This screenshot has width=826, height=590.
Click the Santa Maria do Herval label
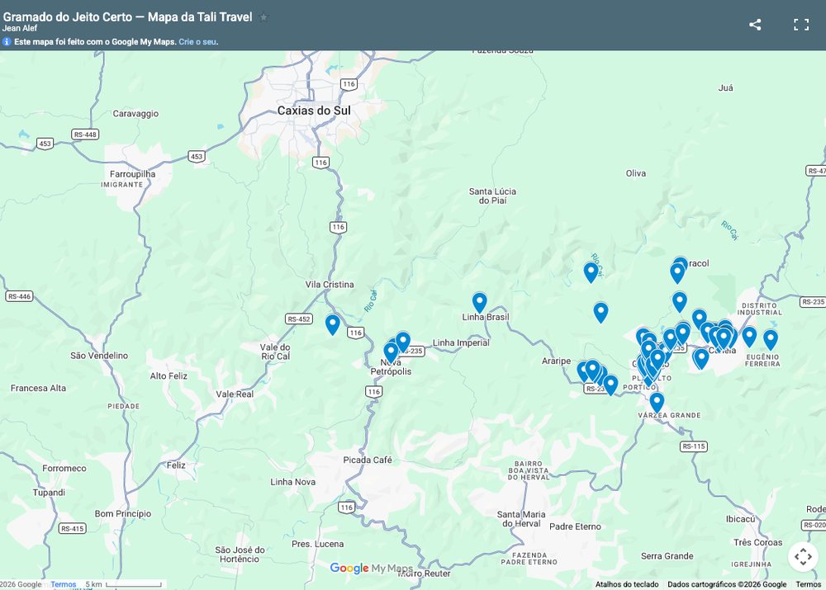tap(521, 519)
